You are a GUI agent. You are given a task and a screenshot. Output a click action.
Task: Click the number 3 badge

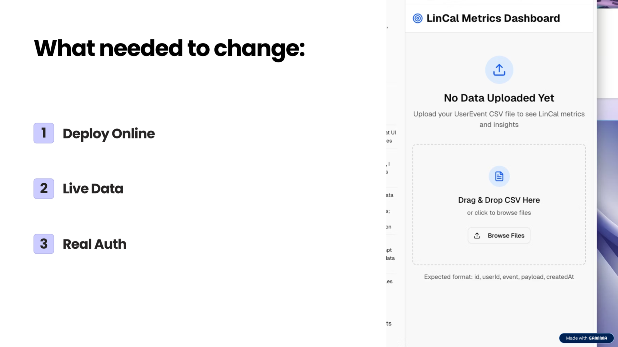point(44,244)
